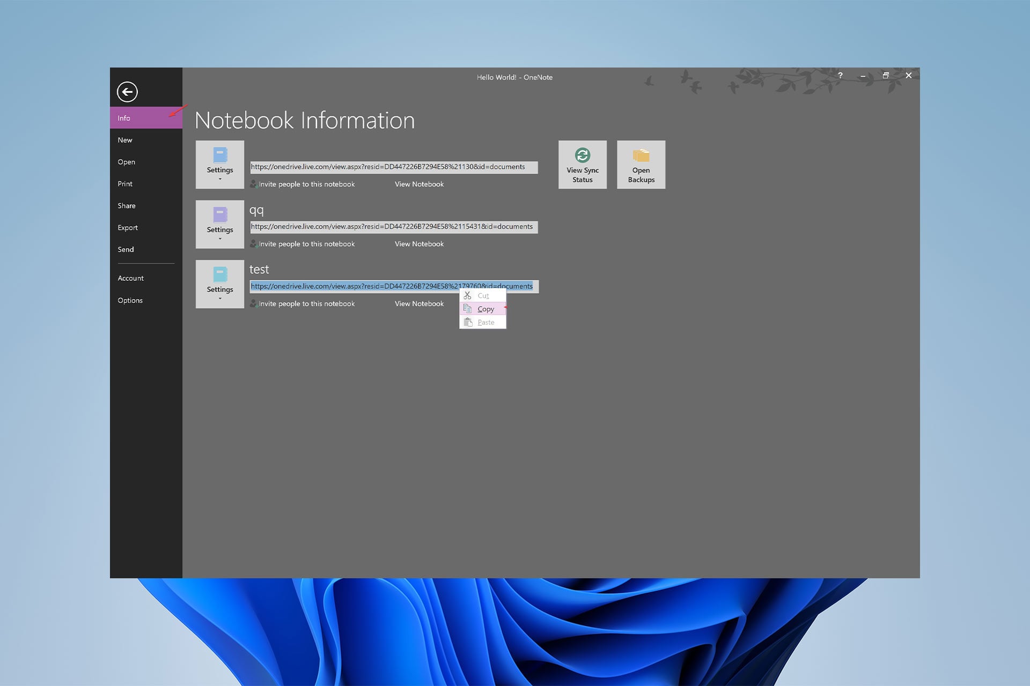Click Invite people to this notebook for qq

pyautogui.click(x=306, y=244)
